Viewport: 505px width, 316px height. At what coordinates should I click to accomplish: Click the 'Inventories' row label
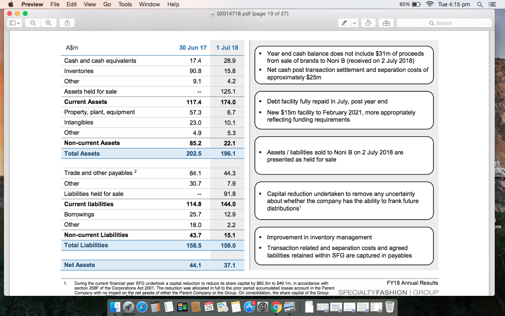coord(79,71)
